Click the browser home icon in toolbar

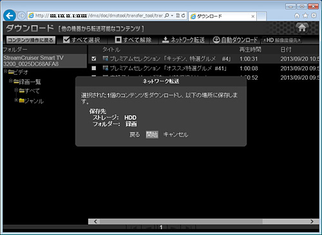(297, 15)
